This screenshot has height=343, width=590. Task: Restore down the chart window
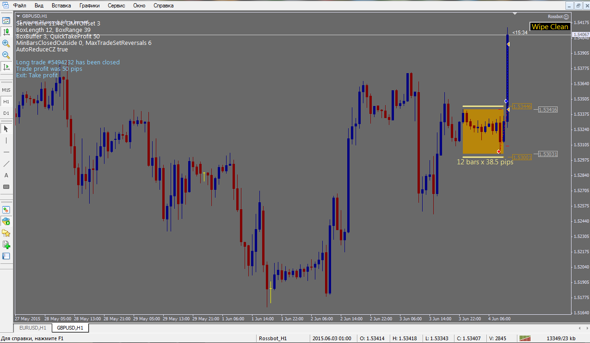578,6
